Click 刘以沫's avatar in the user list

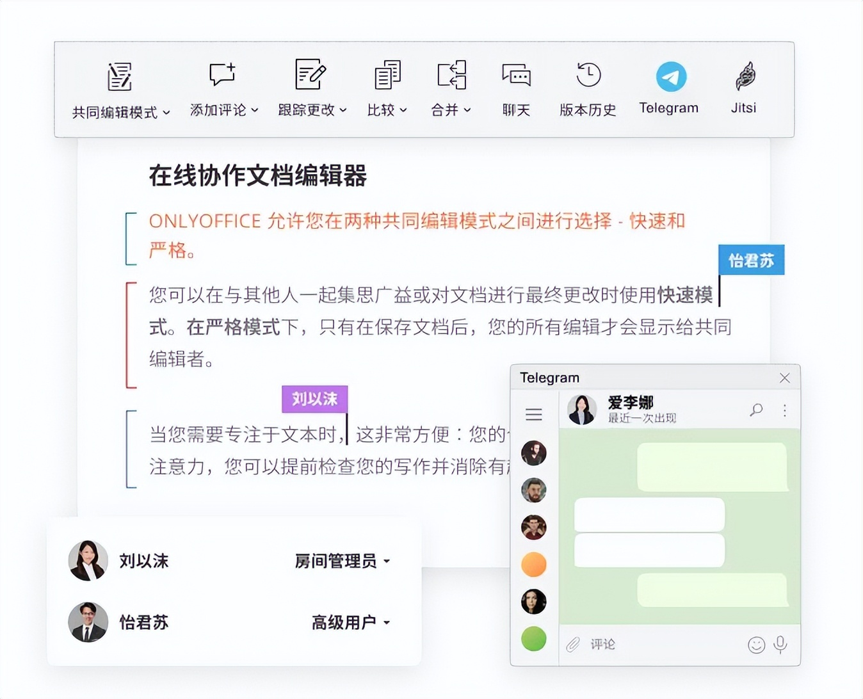pos(88,561)
